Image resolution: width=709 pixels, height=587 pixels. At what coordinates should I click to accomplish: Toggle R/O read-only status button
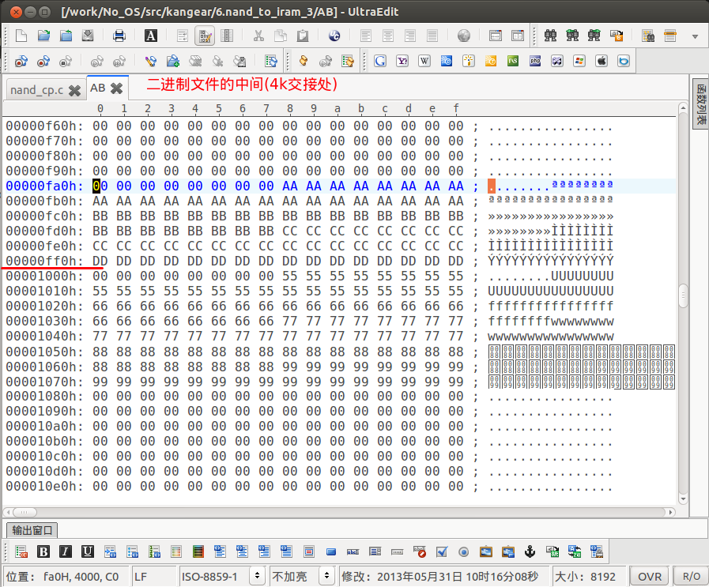tap(691, 577)
